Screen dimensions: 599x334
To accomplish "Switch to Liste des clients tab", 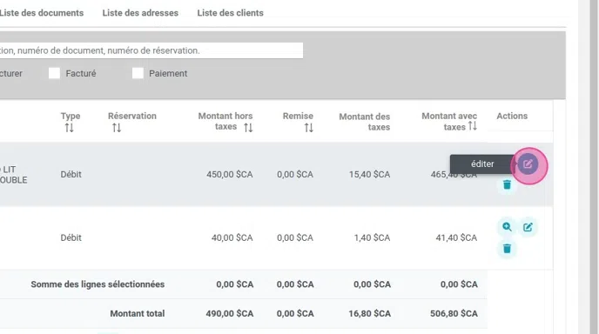I will pos(231,13).
